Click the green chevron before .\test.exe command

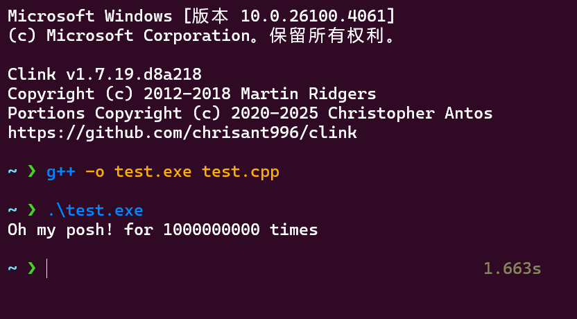[x=31, y=209]
